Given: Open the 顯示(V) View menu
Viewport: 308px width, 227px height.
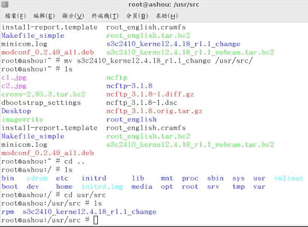Looking at the screenshot, I should [x=73, y=16].
